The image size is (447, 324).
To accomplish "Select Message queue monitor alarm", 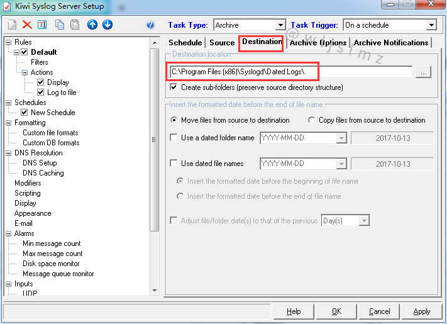I will [58, 274].
